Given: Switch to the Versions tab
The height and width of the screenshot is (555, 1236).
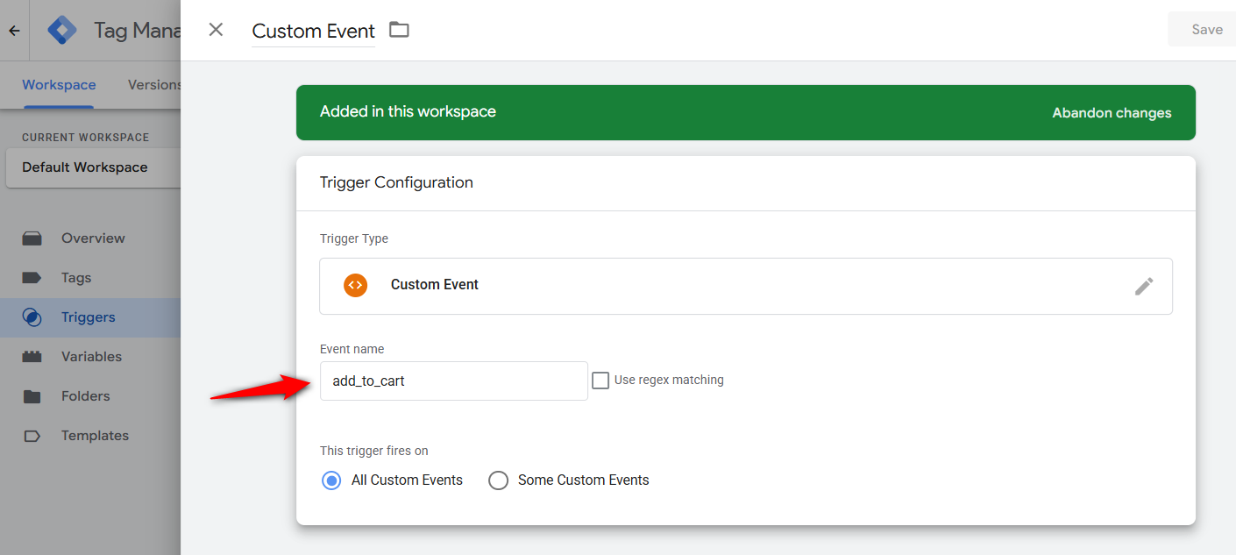Looking at the screenshot, I should (154, 85).
